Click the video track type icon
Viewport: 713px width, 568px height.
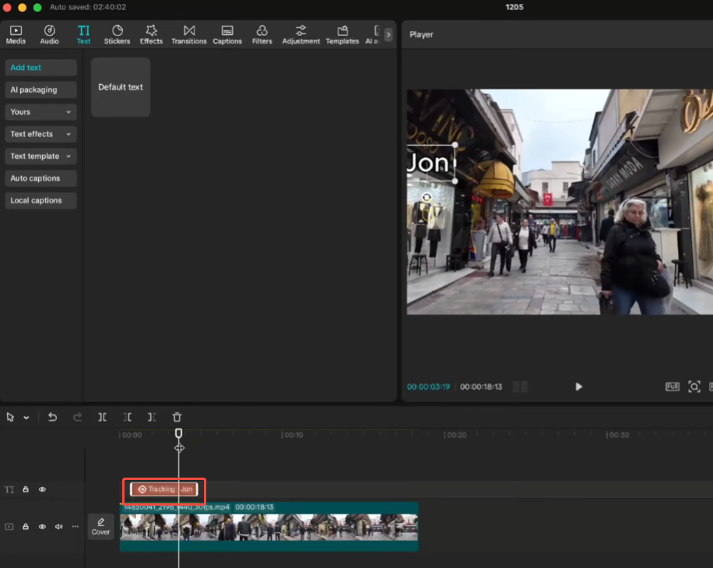point(9,527)
